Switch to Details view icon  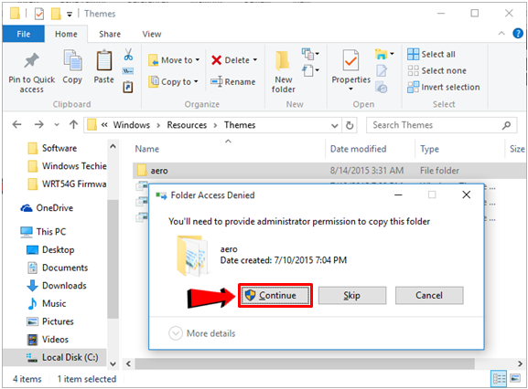pyautogui.click(x=499, y=379)
